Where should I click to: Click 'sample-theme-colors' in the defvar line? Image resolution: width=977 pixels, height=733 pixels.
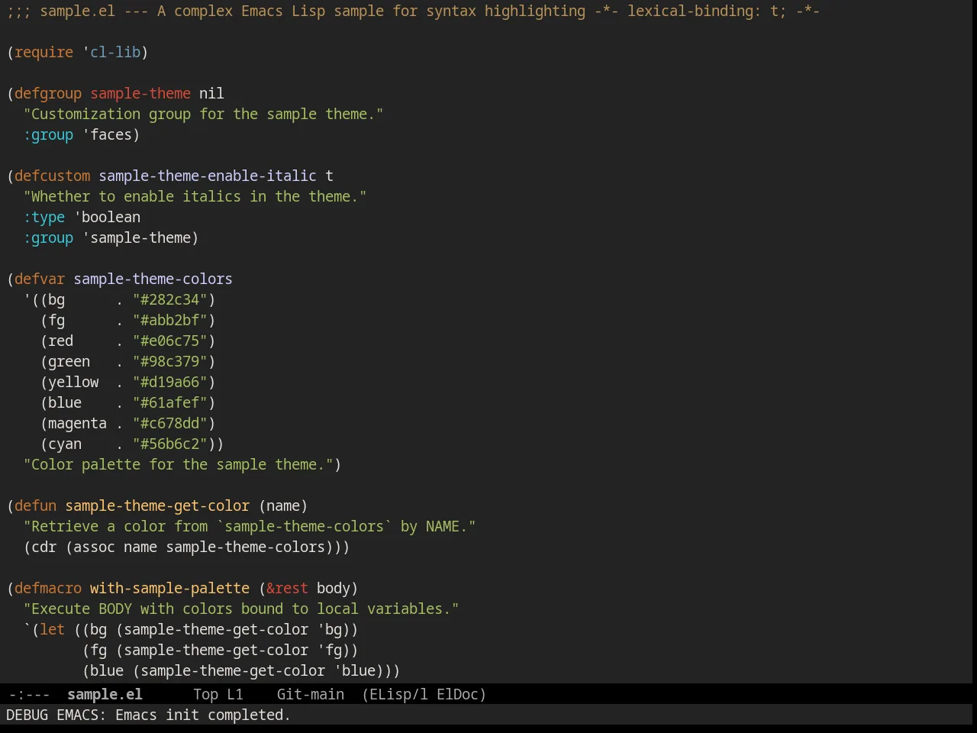pyautogui.click(x=153, y=279)
